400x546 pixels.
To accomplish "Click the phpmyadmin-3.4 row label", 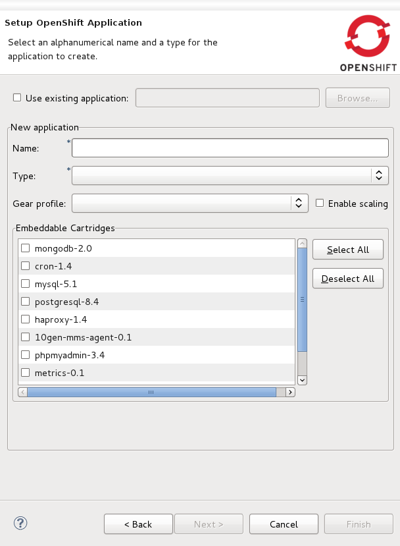I will [x=70, y=355].
